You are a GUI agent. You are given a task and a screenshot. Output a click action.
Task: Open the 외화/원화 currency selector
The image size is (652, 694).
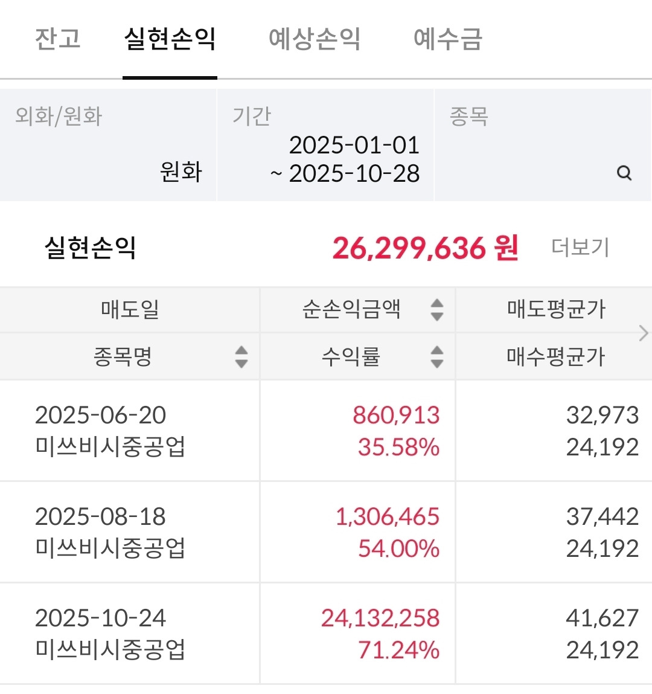tap(109, 145)
